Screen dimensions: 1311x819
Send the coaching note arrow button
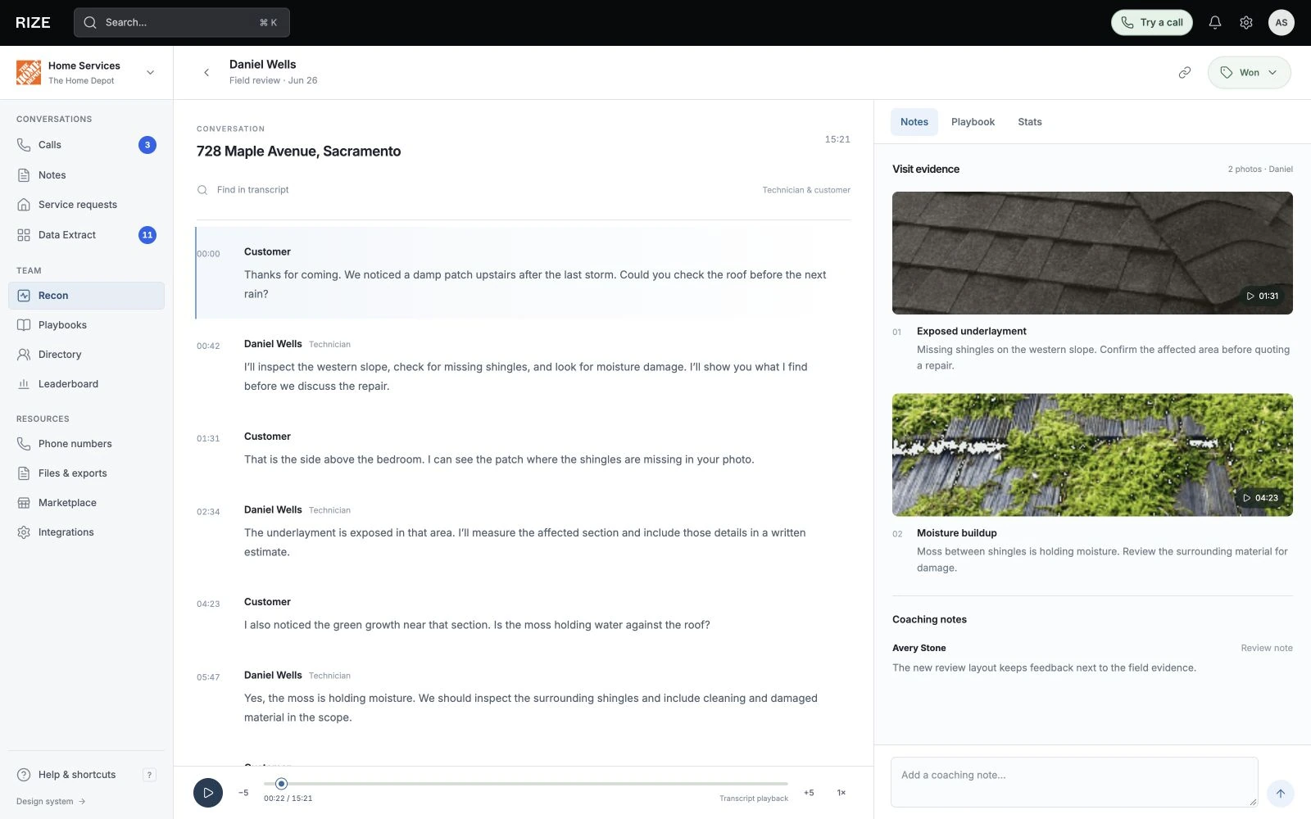tap(1281, 794)
